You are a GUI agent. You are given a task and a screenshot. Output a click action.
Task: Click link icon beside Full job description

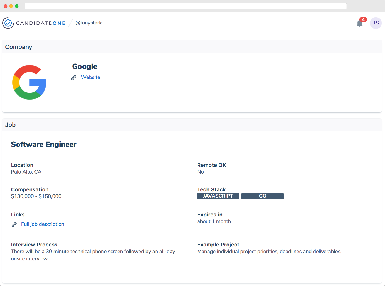click(14, 225)
